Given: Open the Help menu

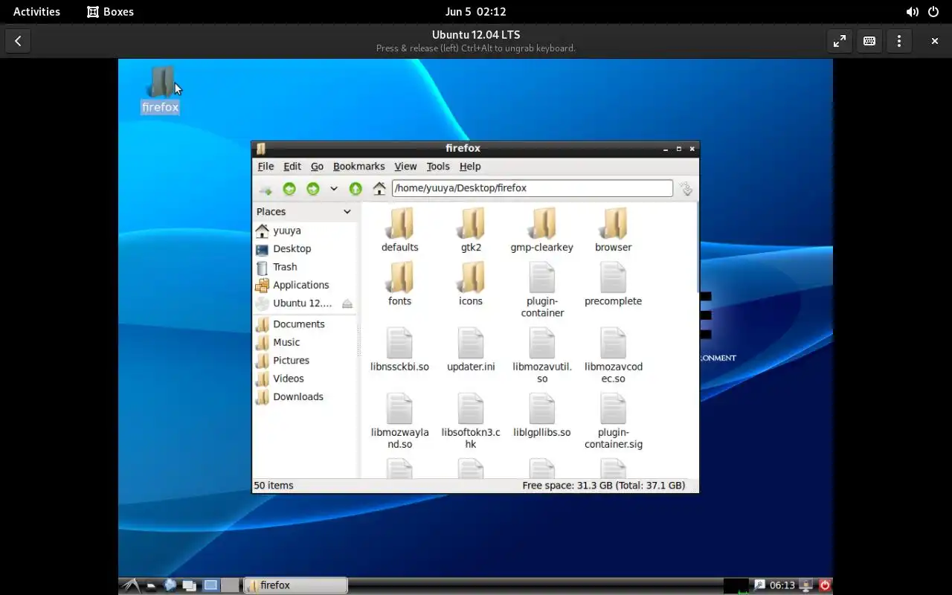Looking at the screenshot, I should [470, 167].
